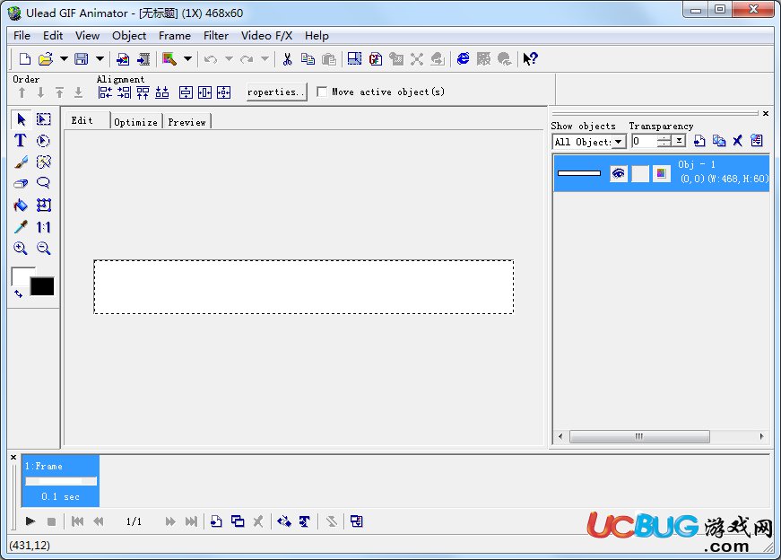
Task: Open the File menu
Action: 22,35
